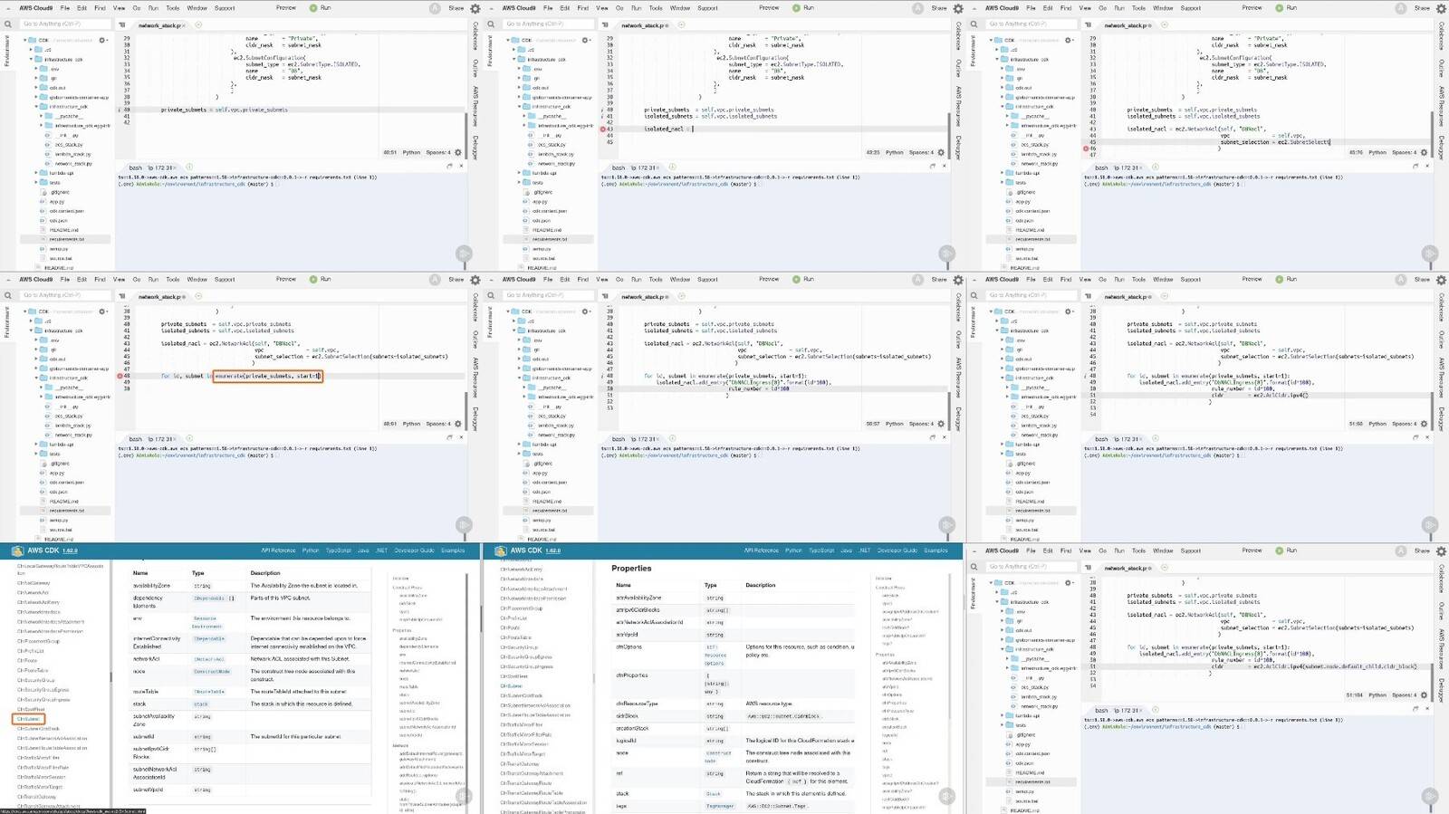The image size is (1449, 814).
Task: Open the AWS Resources side panel in the 45:76 window
Action: click(x=1441, y=107)
